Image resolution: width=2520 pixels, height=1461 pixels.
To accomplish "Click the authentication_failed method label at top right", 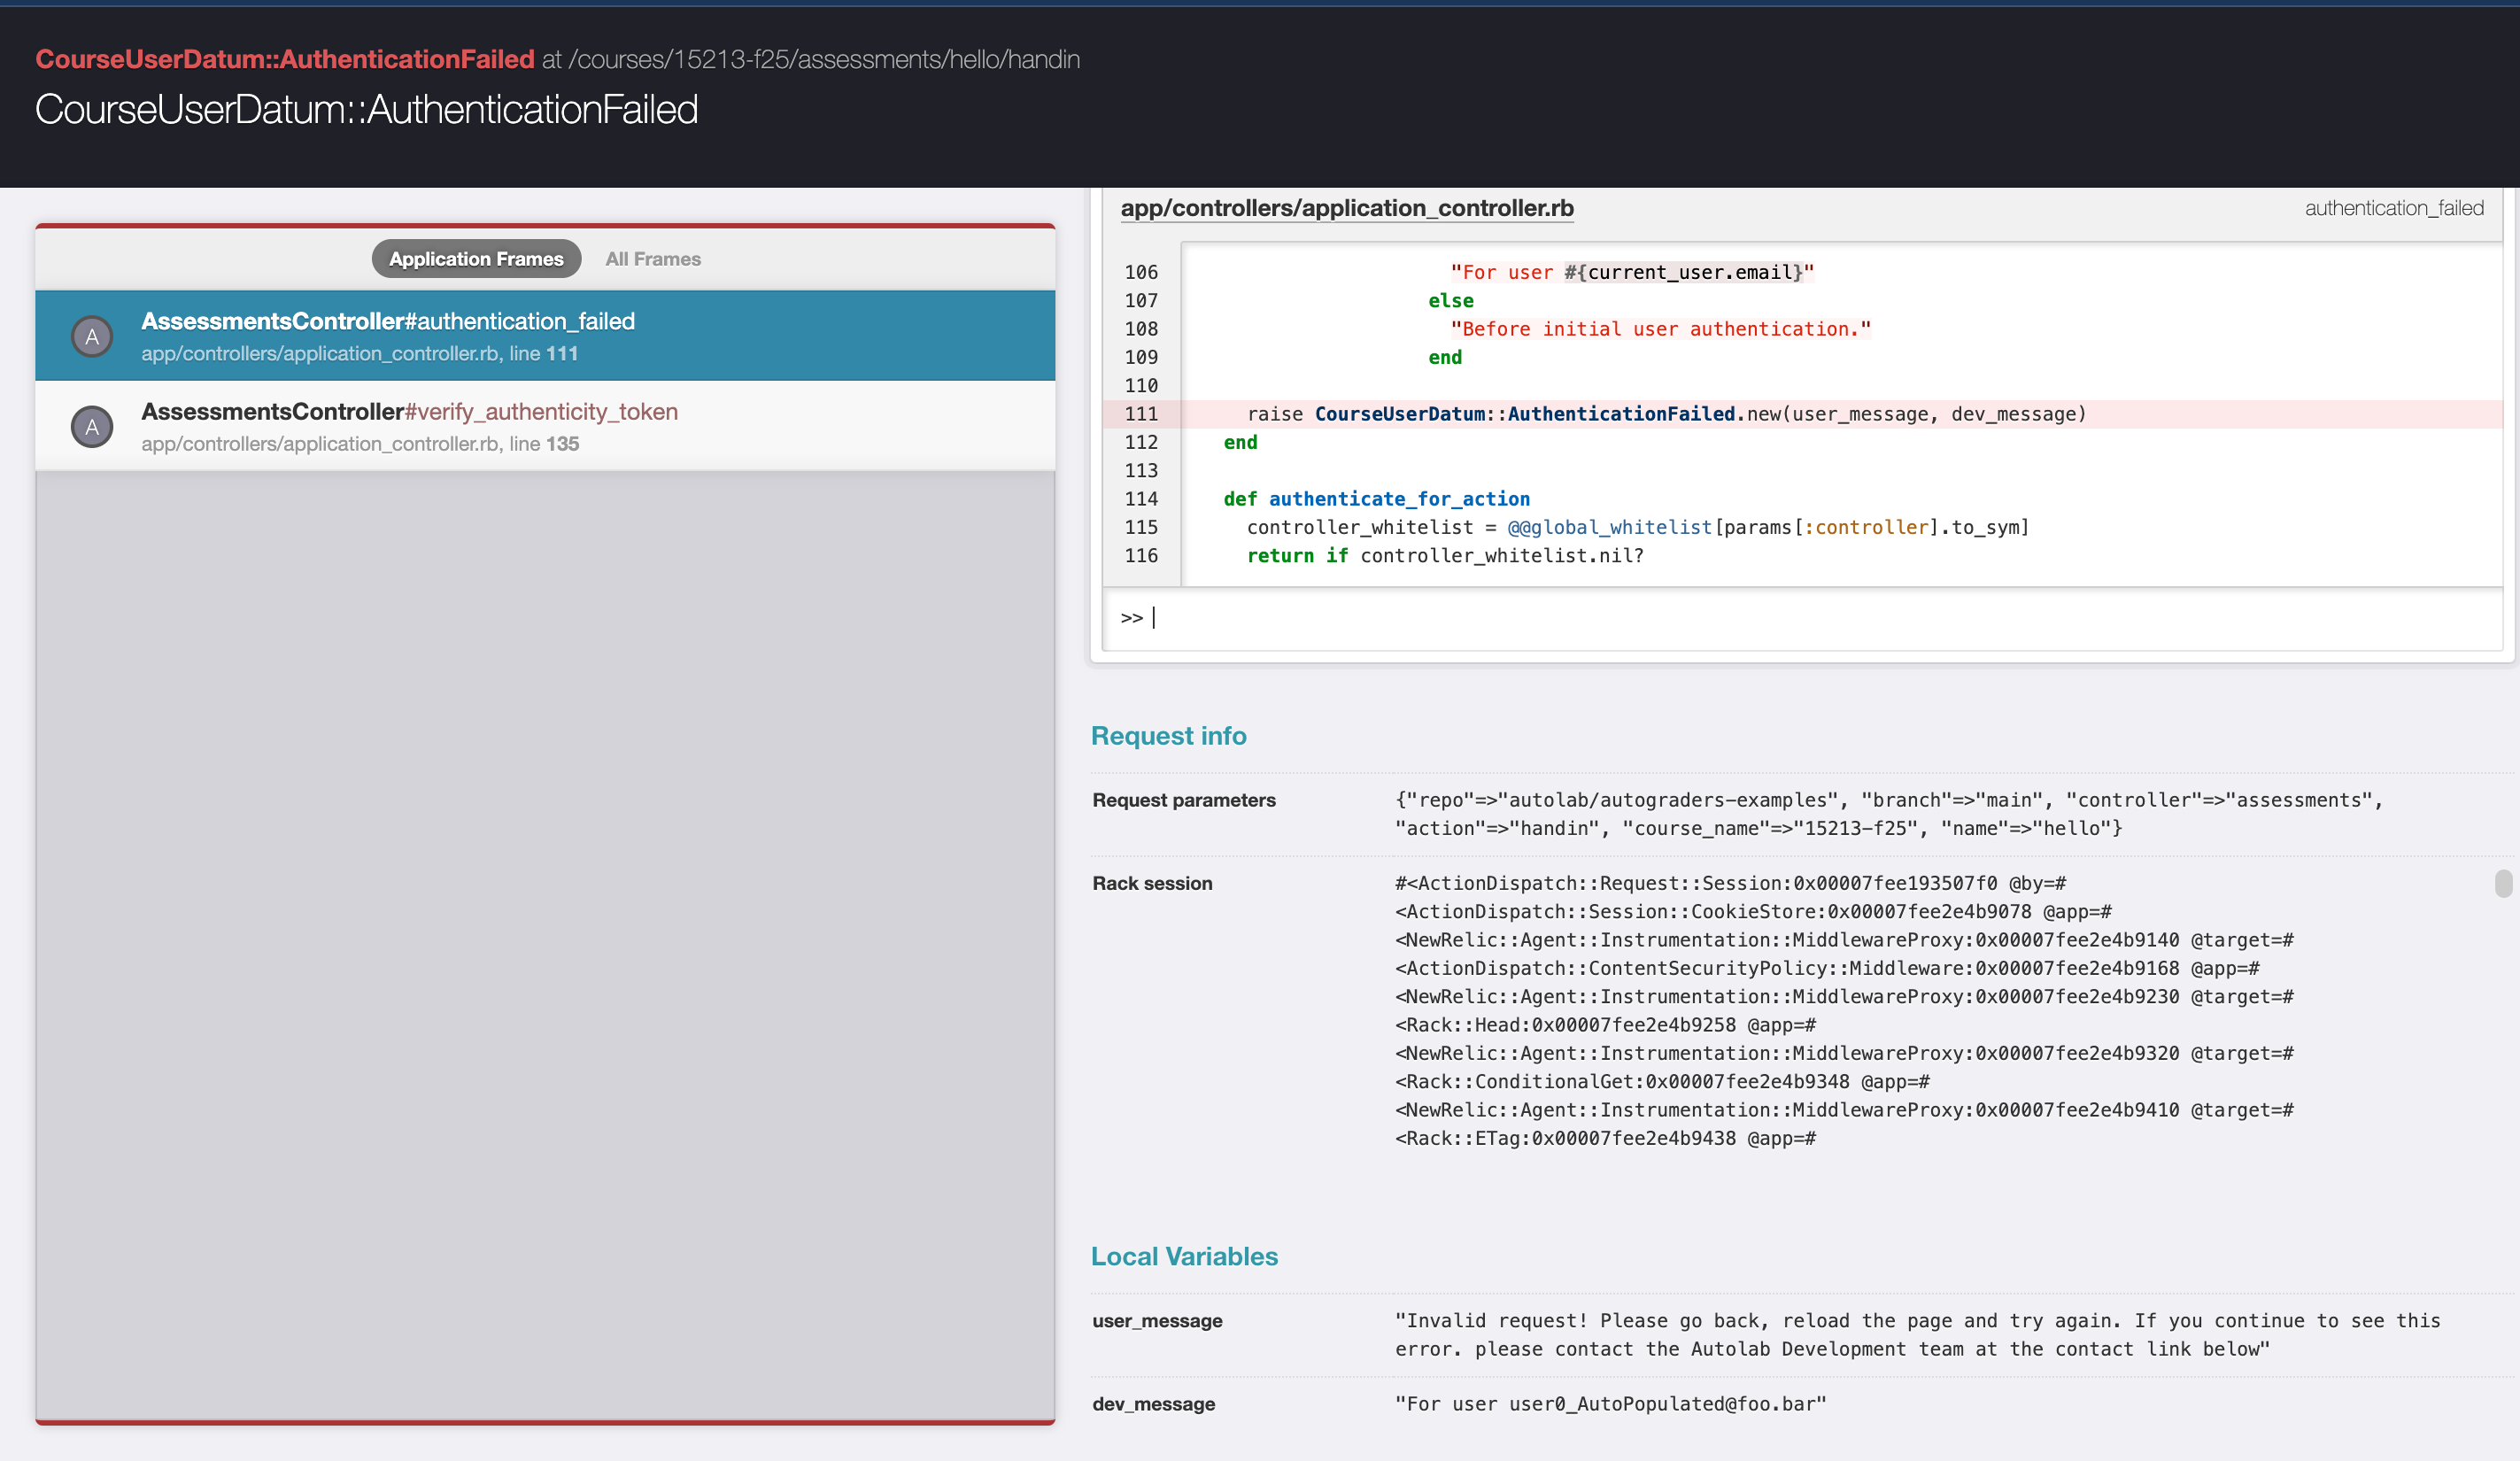I will [2393, 208].
